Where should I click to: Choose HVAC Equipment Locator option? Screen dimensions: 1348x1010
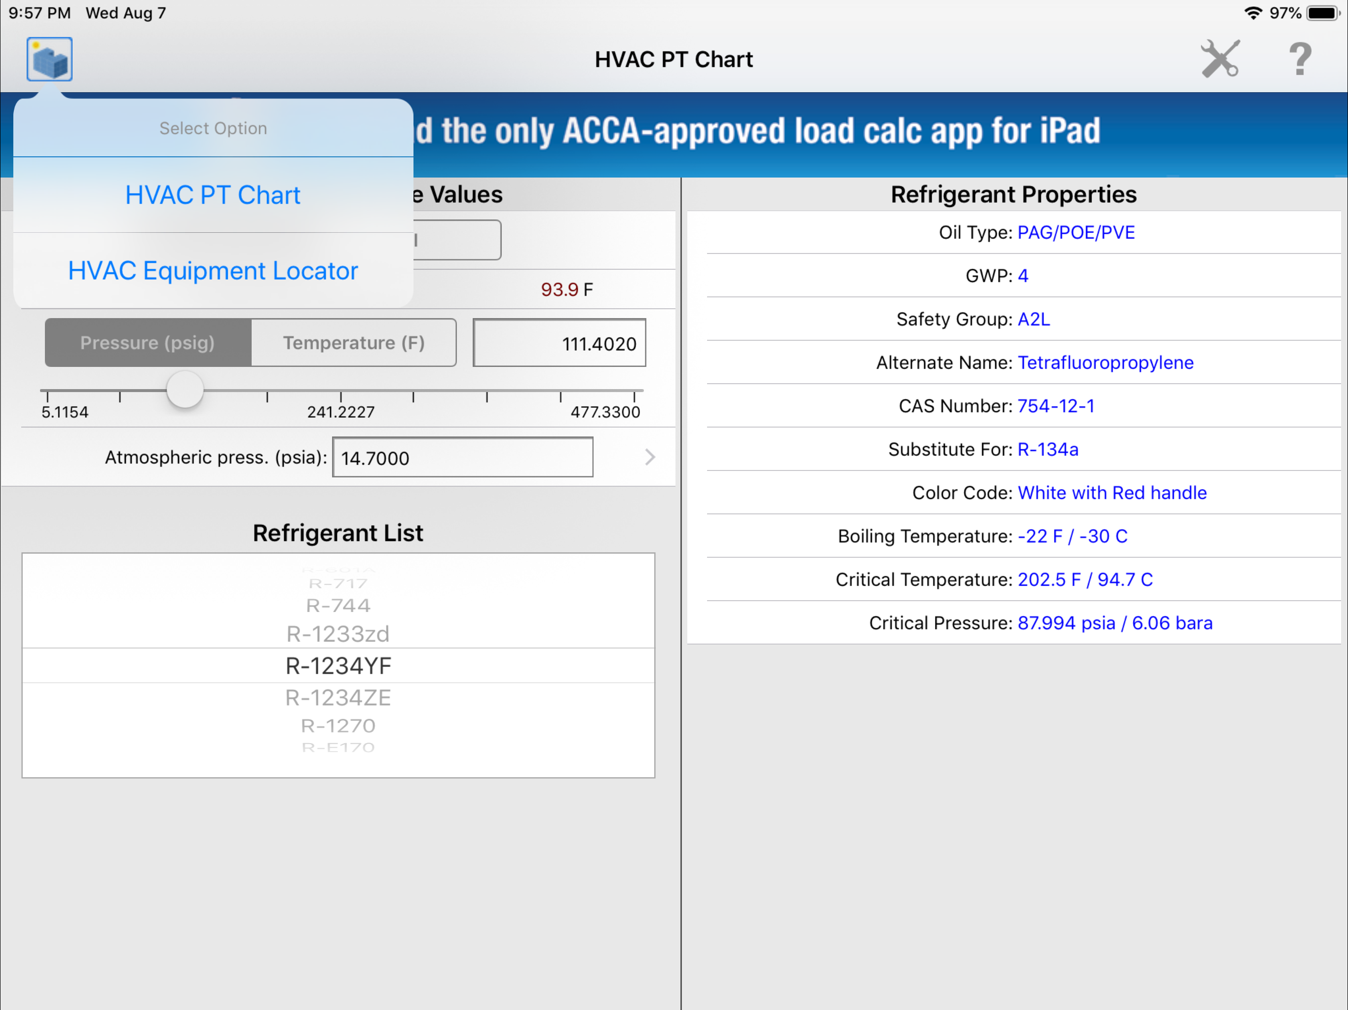[213, 271]
